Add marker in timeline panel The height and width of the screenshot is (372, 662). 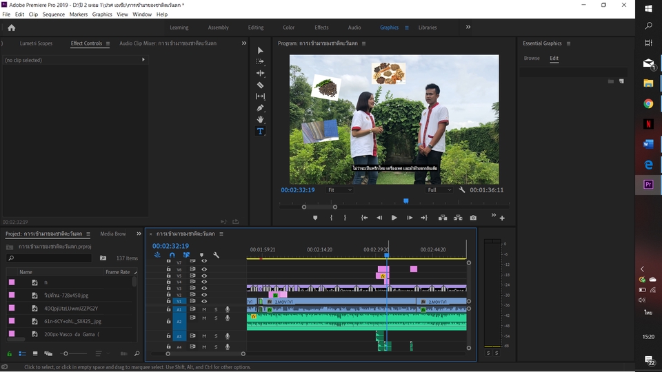coord(201,255)
